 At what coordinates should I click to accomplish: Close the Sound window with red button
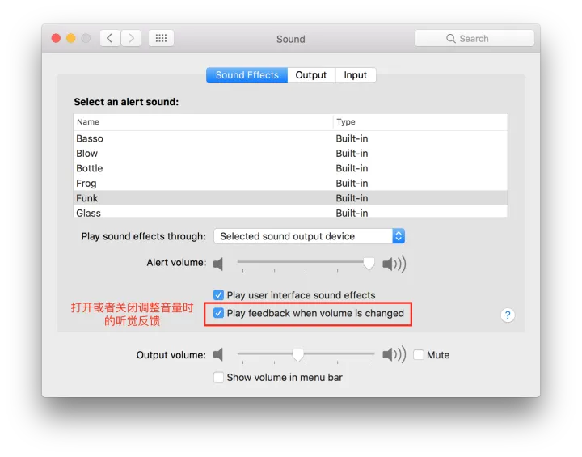point(56,38)
